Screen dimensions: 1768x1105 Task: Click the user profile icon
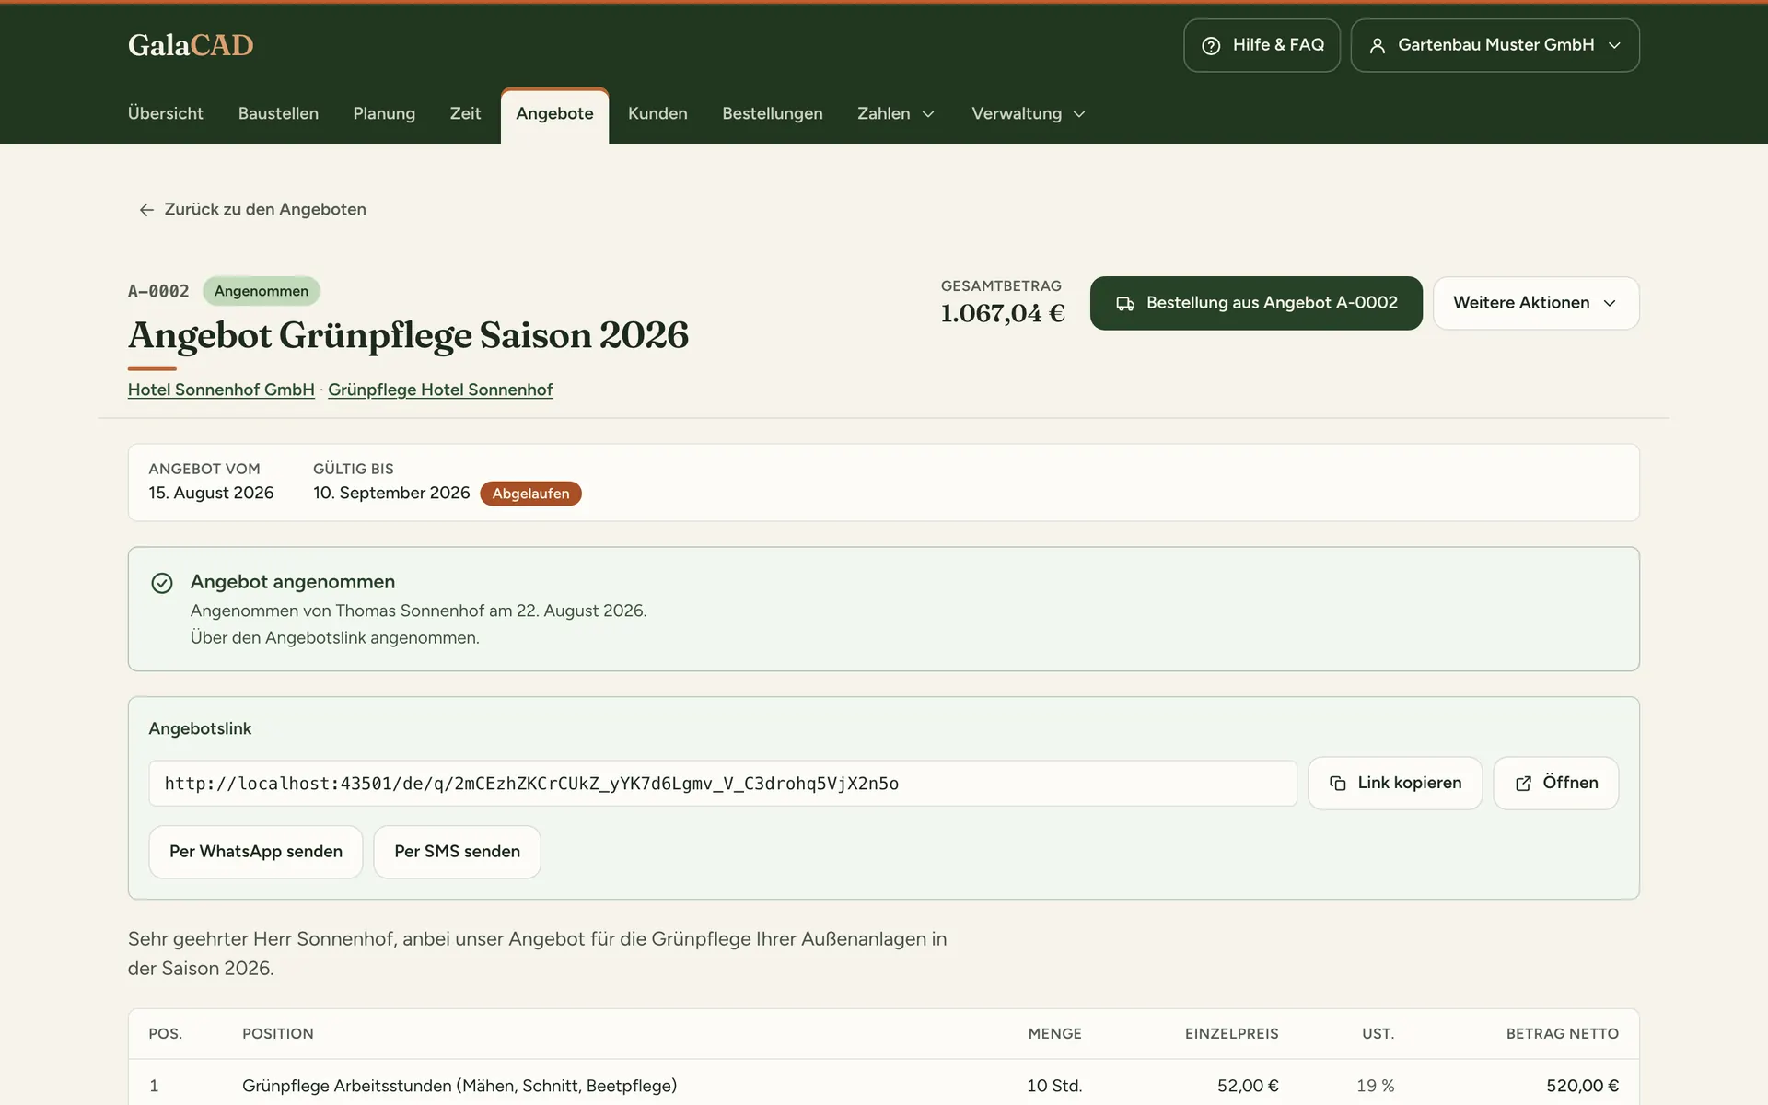[x=1378, y=45]
